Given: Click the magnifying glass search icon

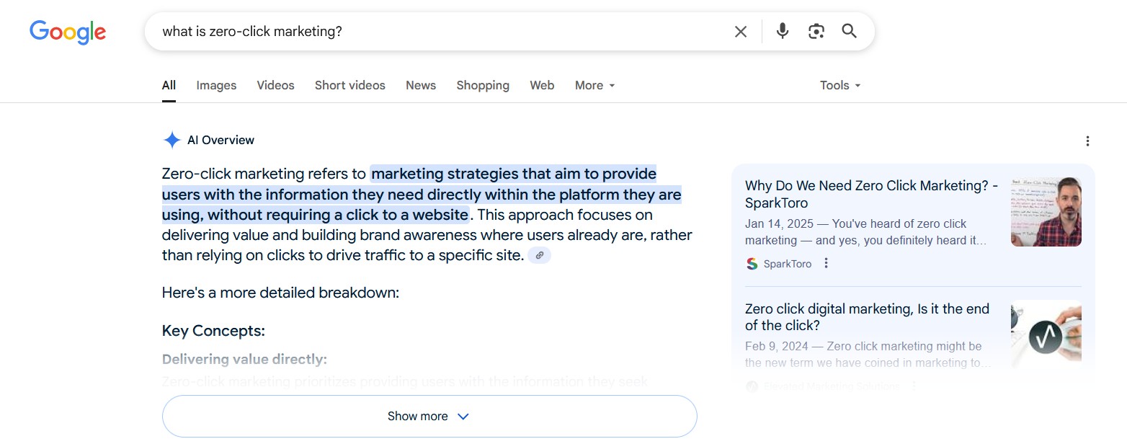Looking at the screenshot, I should point(850,31).
